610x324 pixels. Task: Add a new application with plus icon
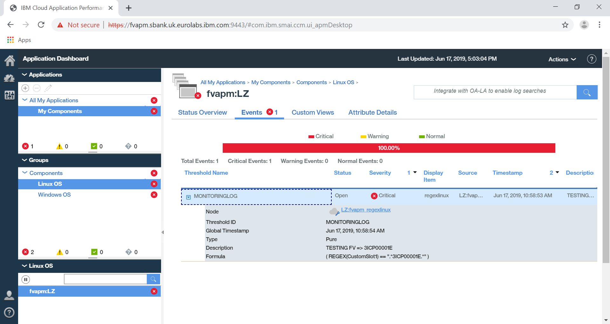tap(25, 88)
